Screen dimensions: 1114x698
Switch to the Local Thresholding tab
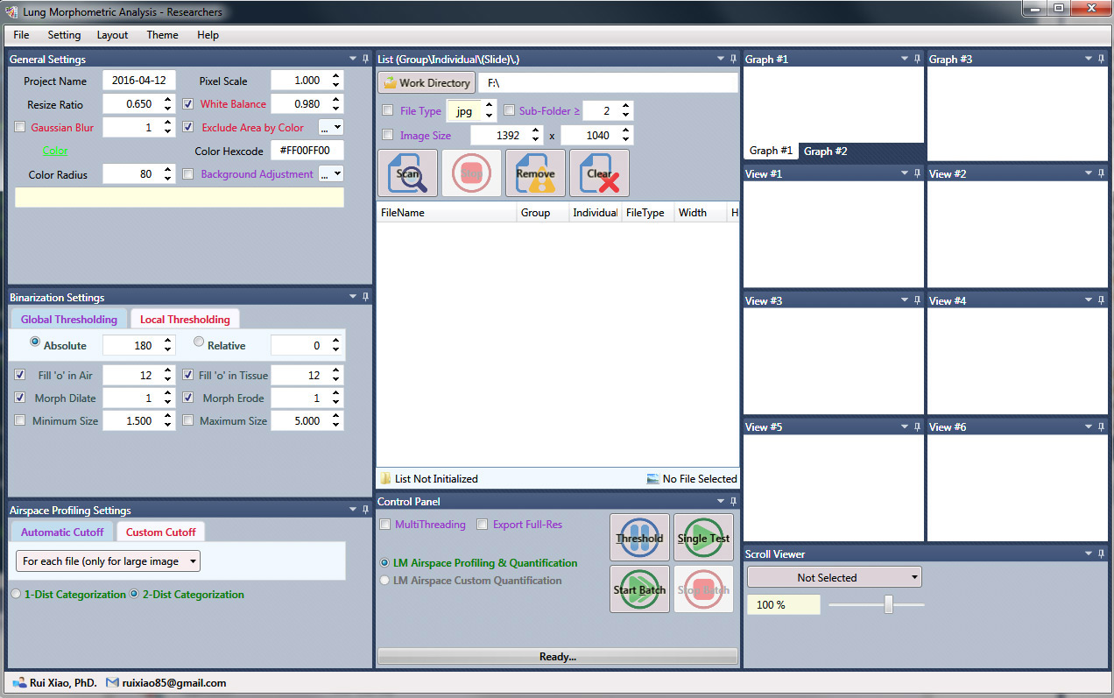(x=185, y=320)
